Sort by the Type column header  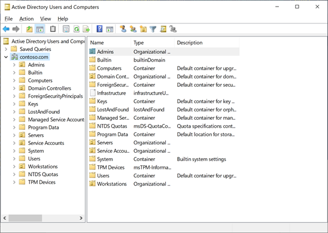click(153, 43)
